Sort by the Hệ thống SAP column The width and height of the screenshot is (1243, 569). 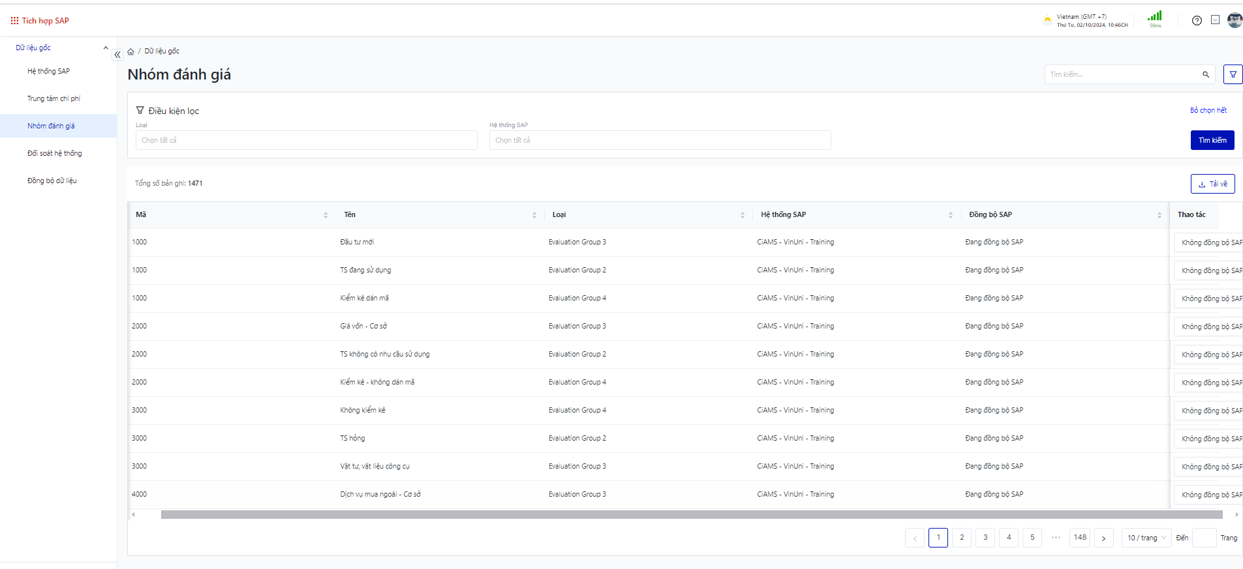[x=950, y=215]
